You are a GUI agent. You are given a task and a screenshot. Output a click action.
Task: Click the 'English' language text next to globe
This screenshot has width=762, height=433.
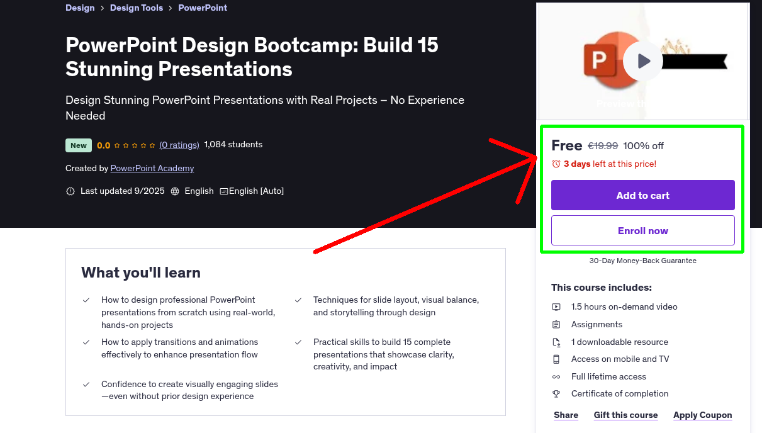(199, 191)
